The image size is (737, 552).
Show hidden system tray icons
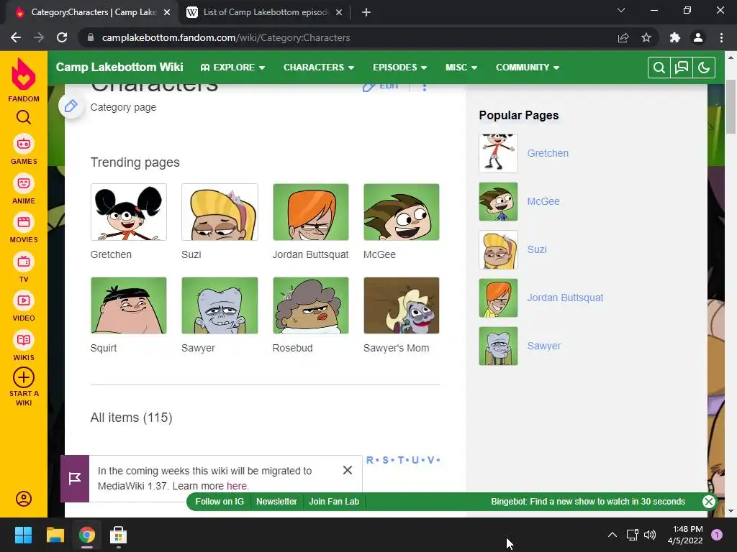pos(612,535)
